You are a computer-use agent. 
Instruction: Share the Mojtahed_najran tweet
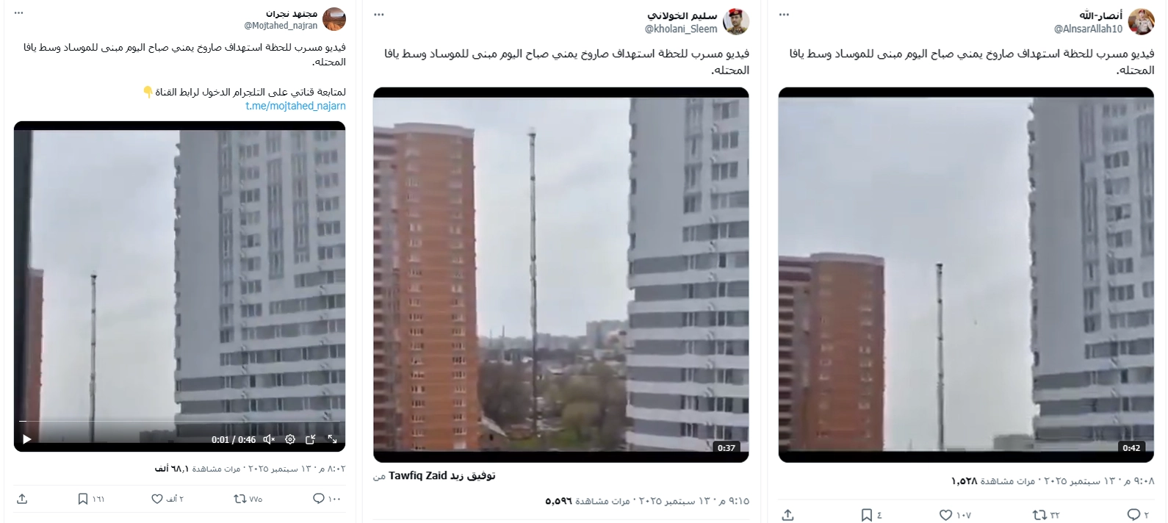pyautogui.click(x=22, y=499)
